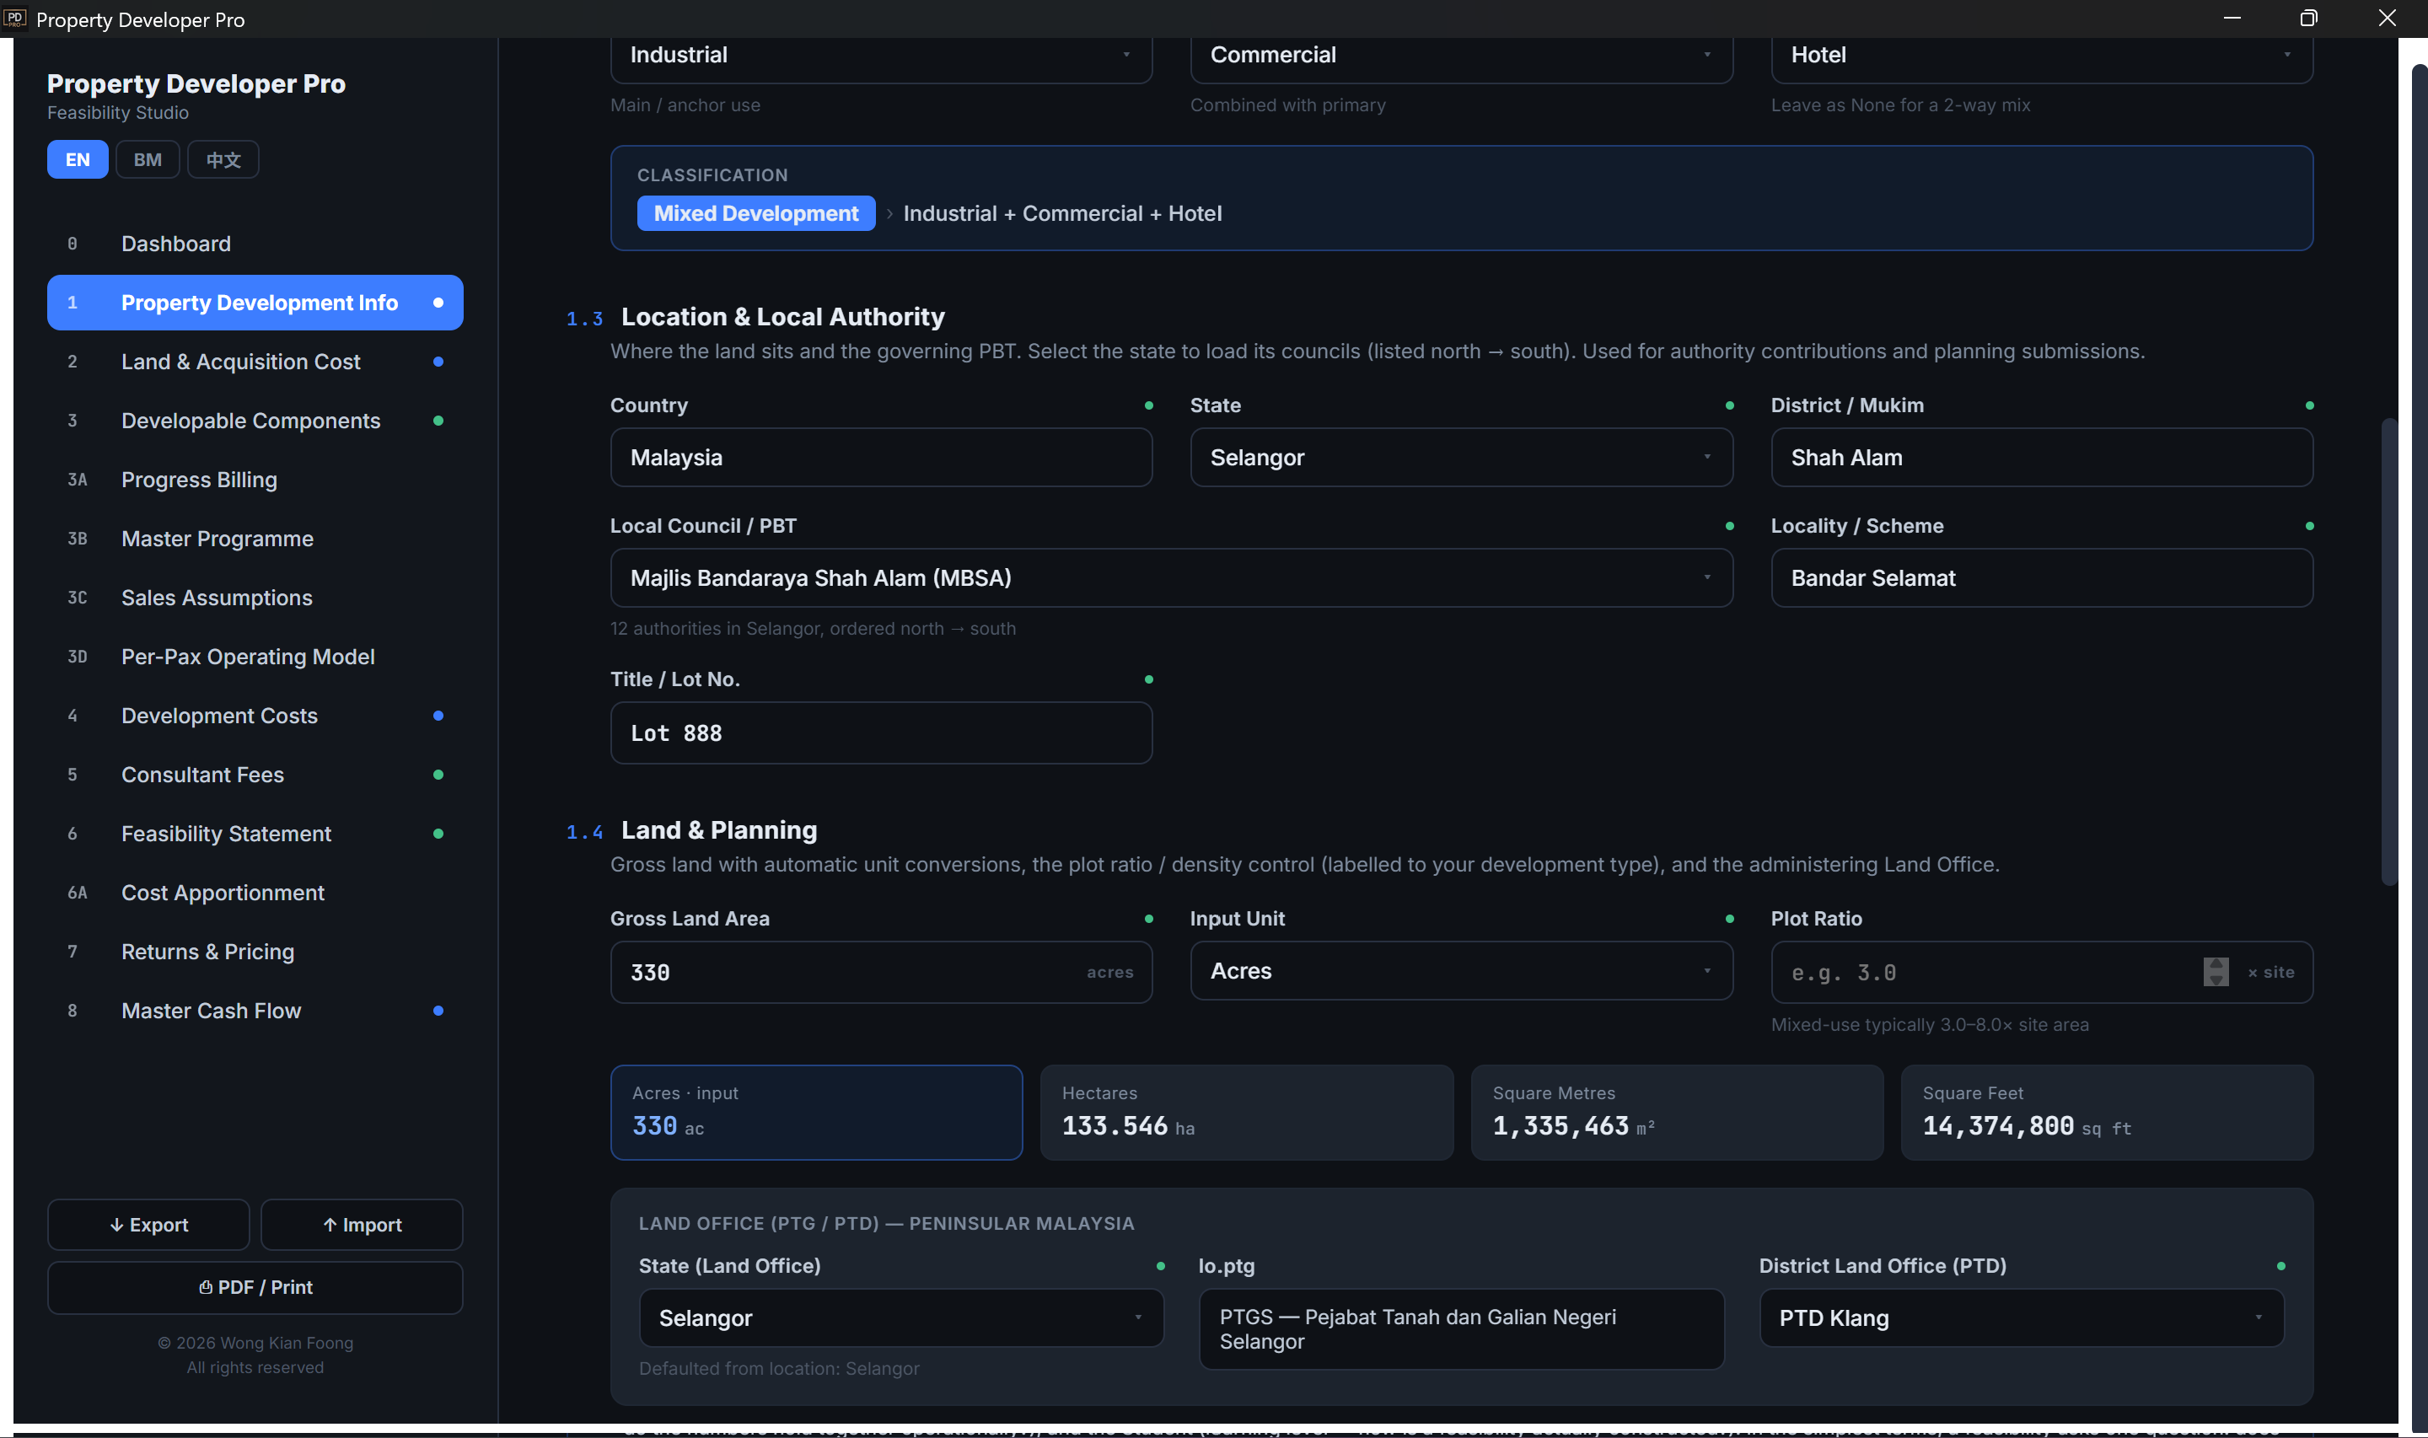Open Per-Pax Operating Model
This screenshot has height=1438, width=2428.
[x=255, y=657]
